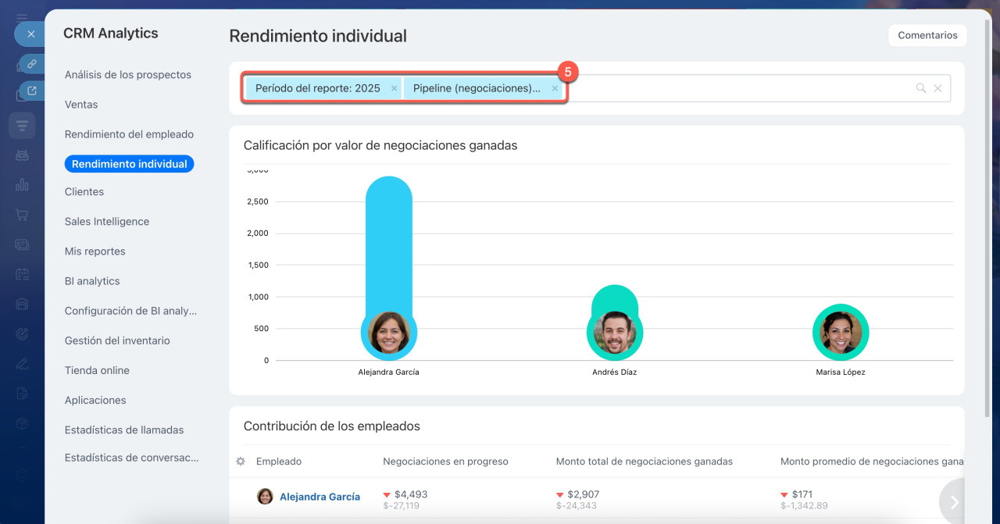Open the Pipeline (negociaciones) filter chip
This screenshot has width=1000, height=524.
(x=476, y=89)
